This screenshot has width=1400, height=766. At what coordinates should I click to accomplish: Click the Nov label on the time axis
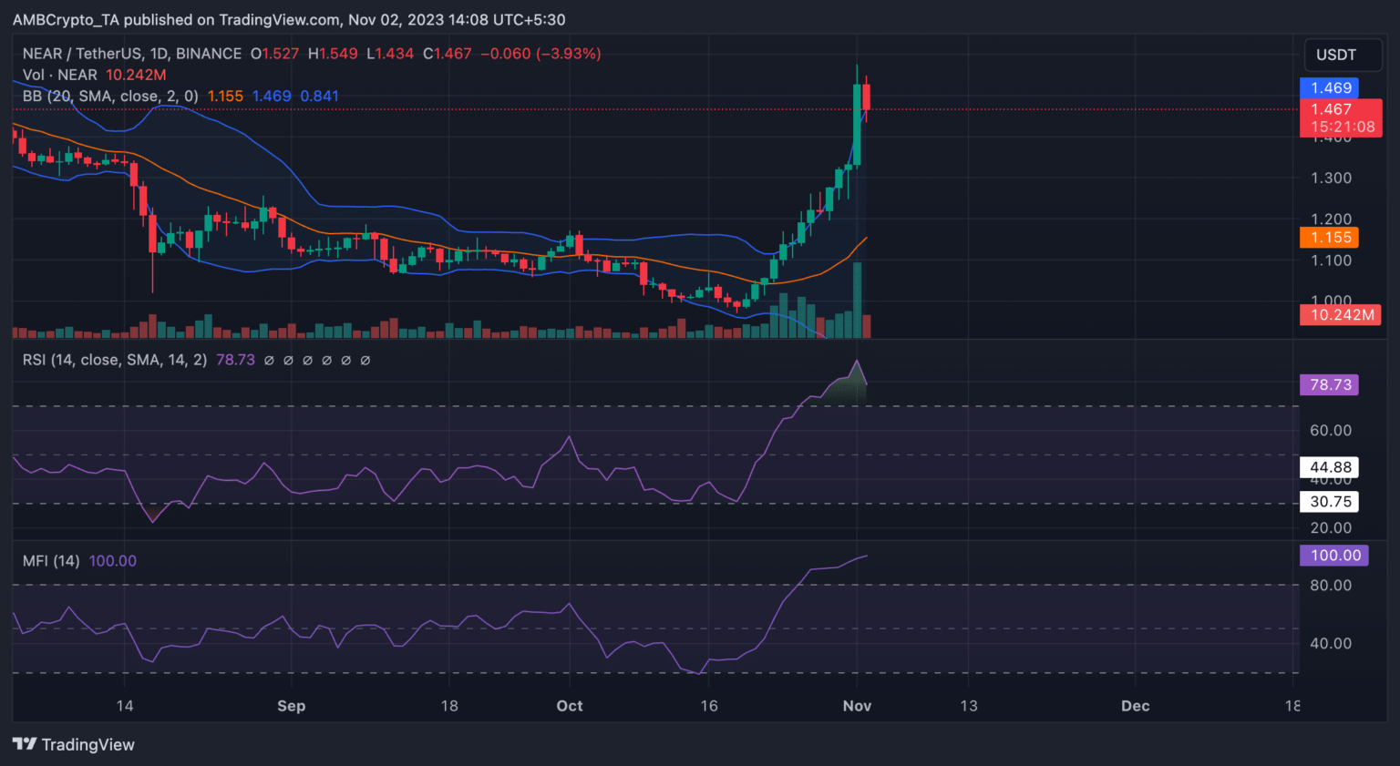pyautogui.click(x=857, y=706)
